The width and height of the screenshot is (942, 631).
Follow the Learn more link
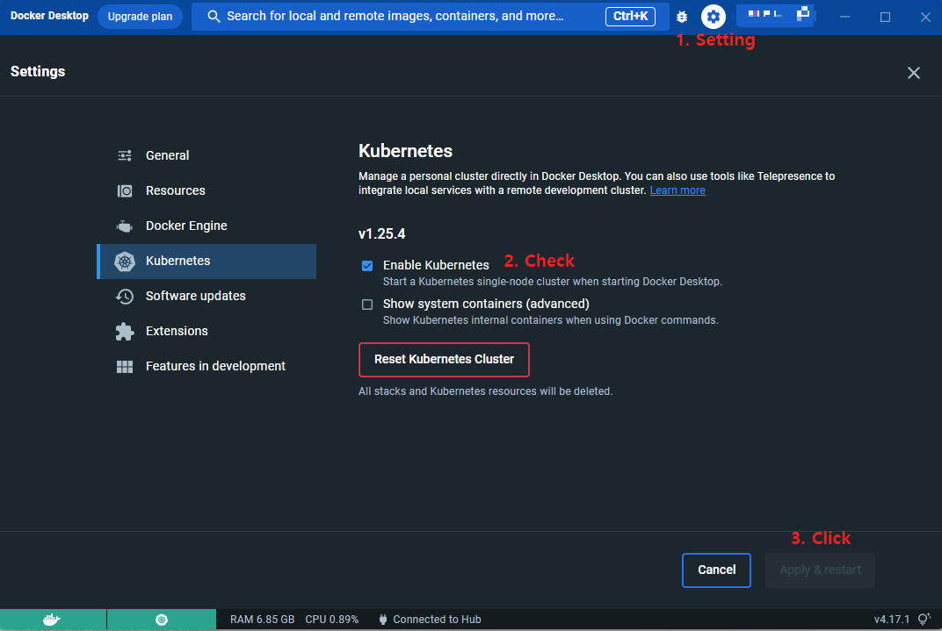click(x=677, y=190)
